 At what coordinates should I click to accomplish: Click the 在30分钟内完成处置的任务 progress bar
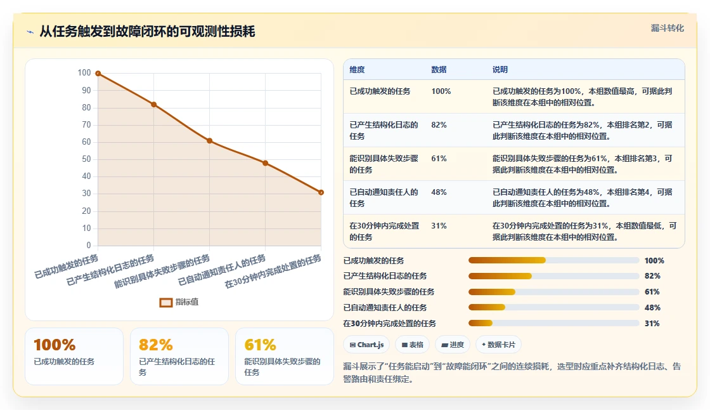tap(554, 324)
